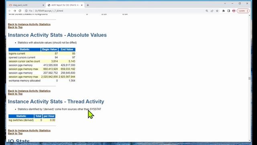Viewport: 257px width, 145px height.
Task: Open the tab search chevron
Action: click(225, 4)
